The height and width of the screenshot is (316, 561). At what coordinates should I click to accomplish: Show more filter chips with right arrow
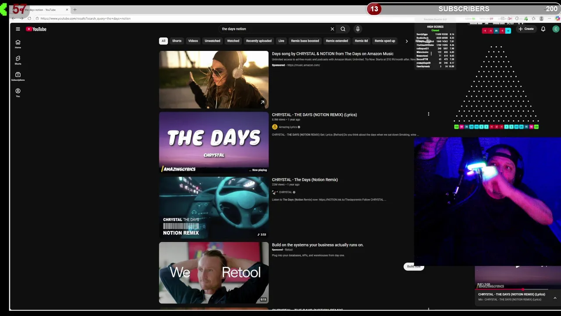(x=406, y=41)
